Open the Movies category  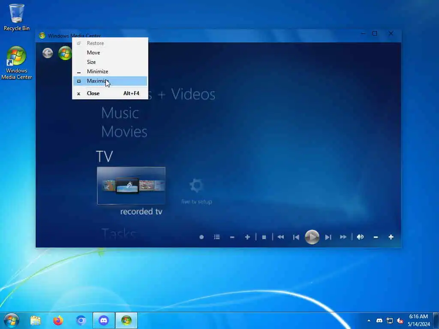(124, 132)
